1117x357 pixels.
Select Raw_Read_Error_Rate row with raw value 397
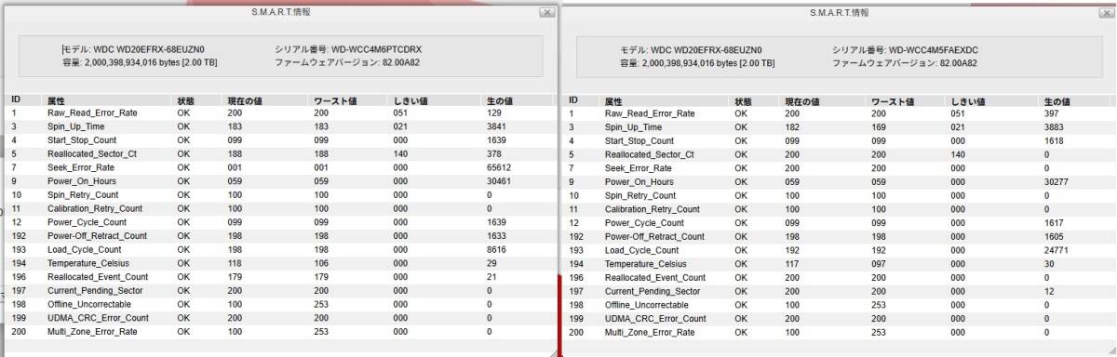point(839,113)
